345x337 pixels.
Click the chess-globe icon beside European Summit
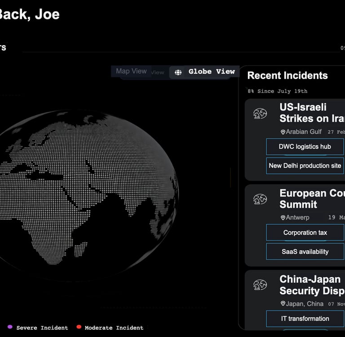[260, 199]
